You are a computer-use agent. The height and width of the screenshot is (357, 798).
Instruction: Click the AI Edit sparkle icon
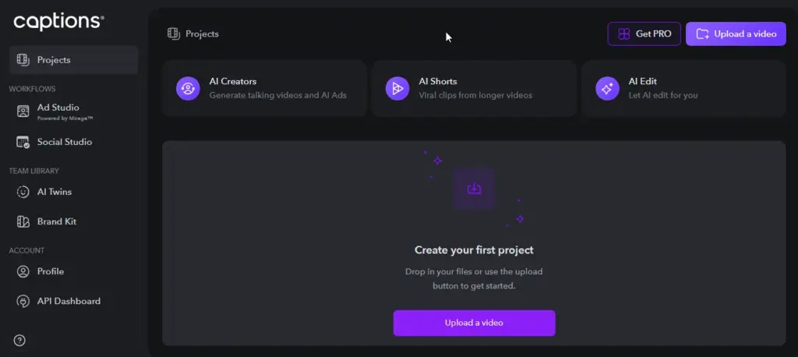click(x=607, y=88)
